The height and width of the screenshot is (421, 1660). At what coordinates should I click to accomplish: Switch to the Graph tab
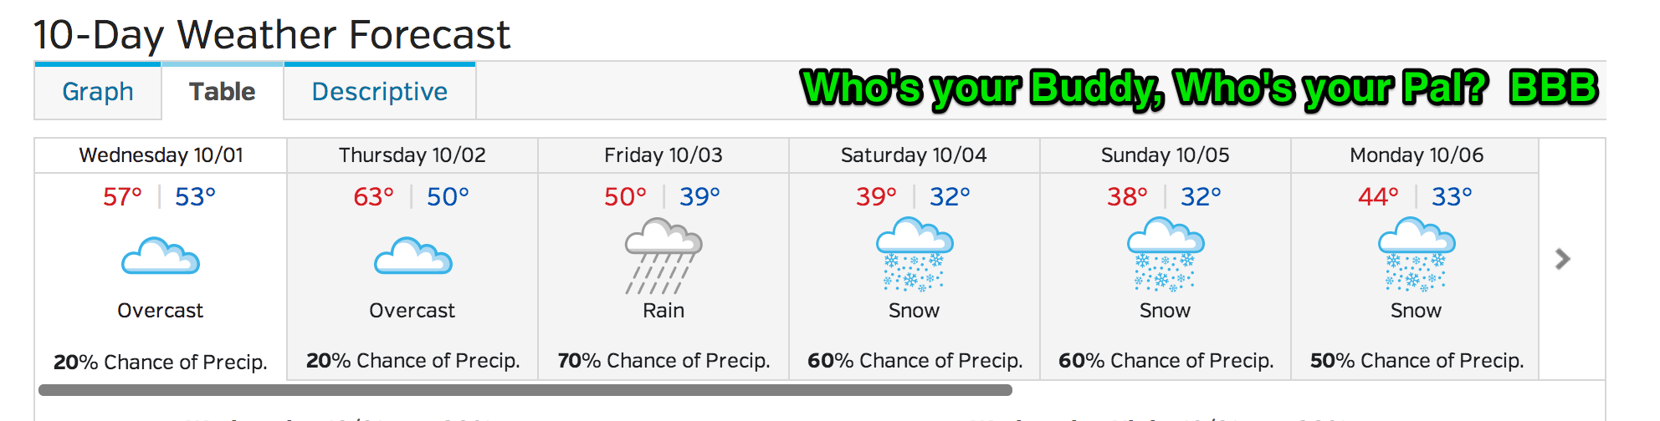point(98,91)
